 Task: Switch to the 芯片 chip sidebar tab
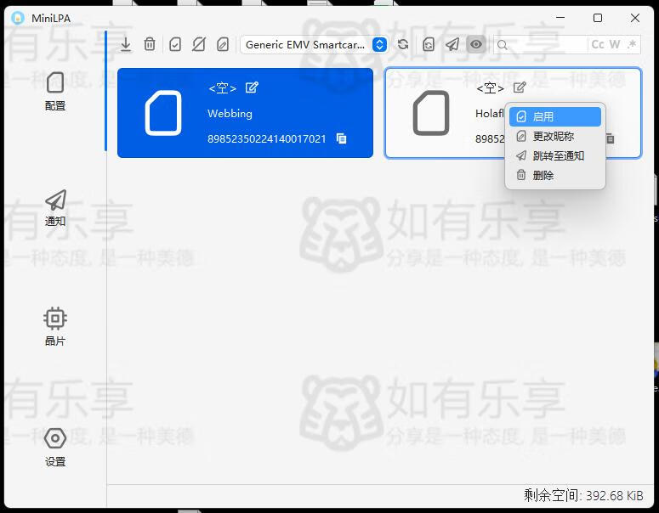click(55, 327)
